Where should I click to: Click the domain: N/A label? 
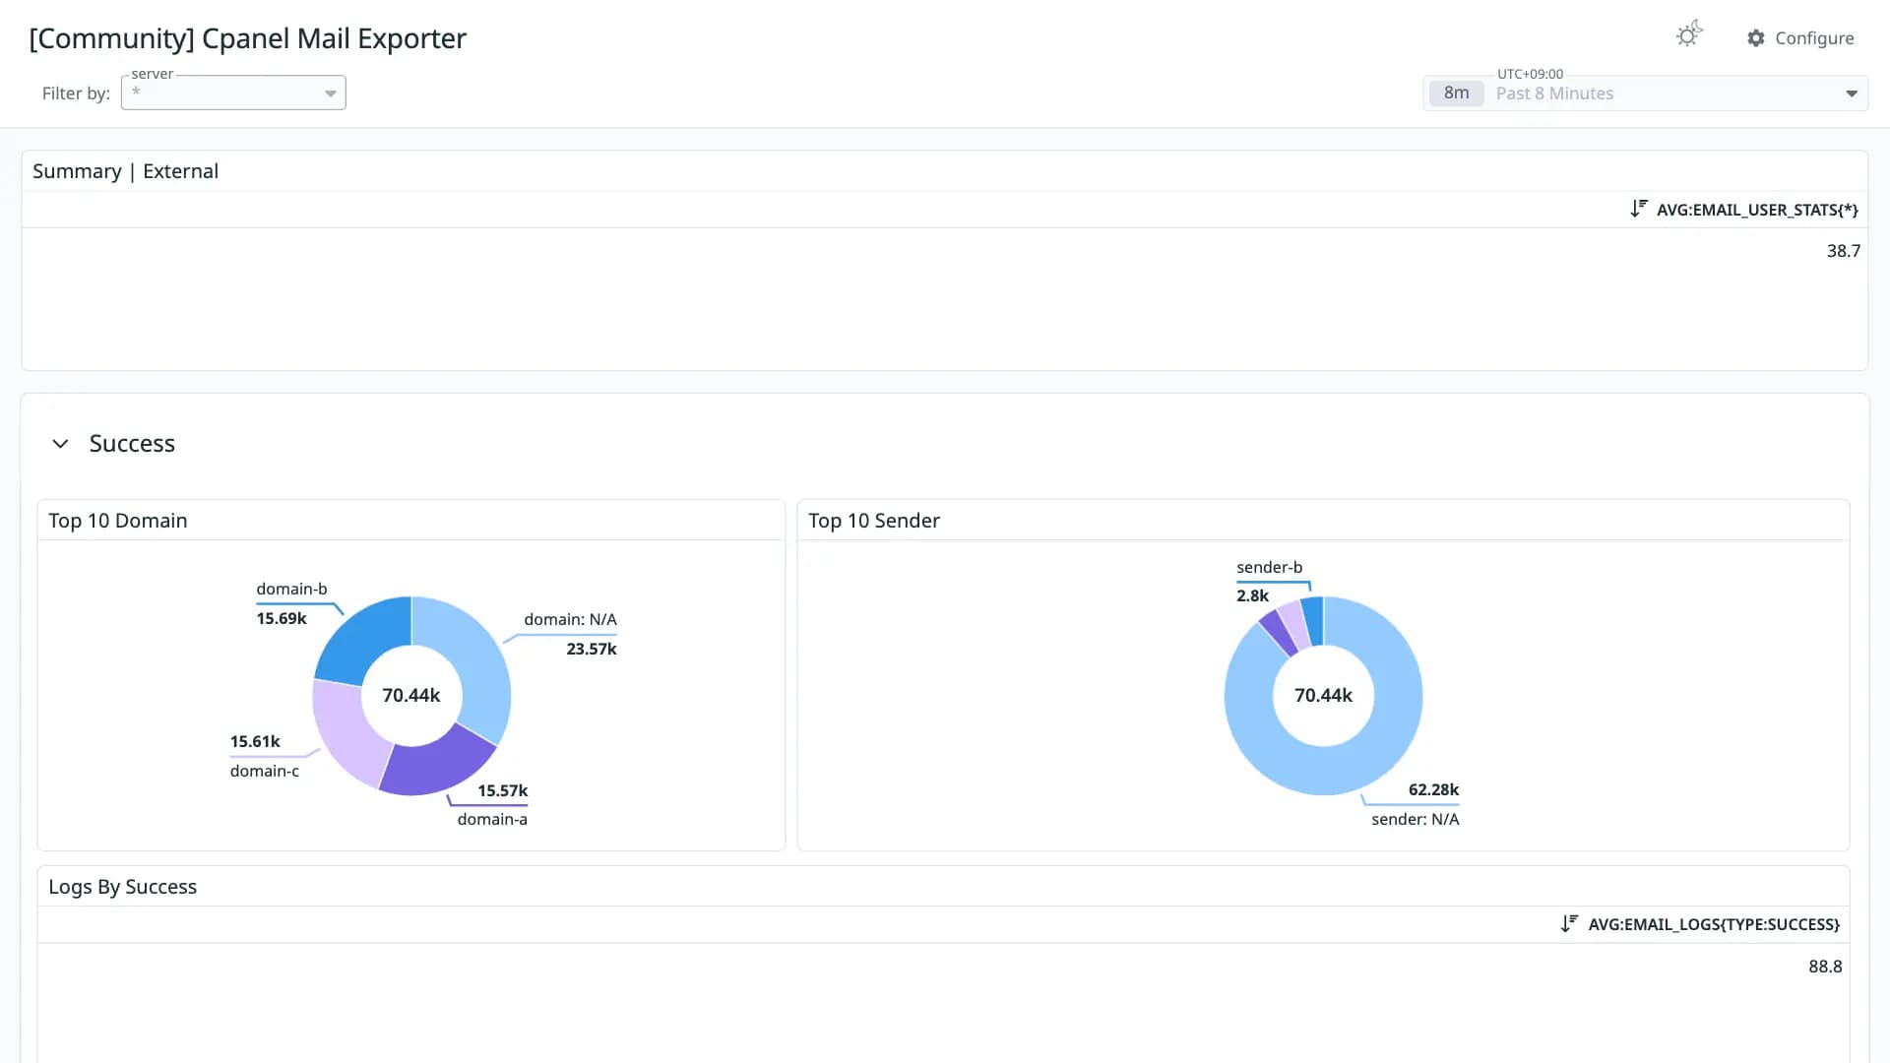(570, 619)
